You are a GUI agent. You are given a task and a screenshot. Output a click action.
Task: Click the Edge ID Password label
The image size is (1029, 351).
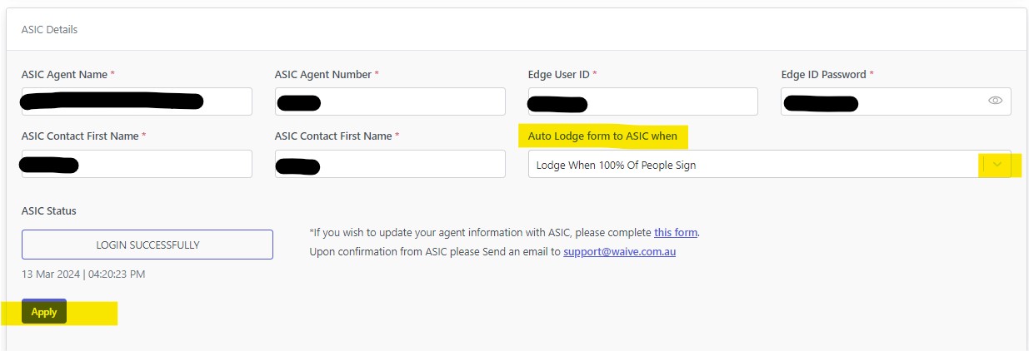point(823,74)
